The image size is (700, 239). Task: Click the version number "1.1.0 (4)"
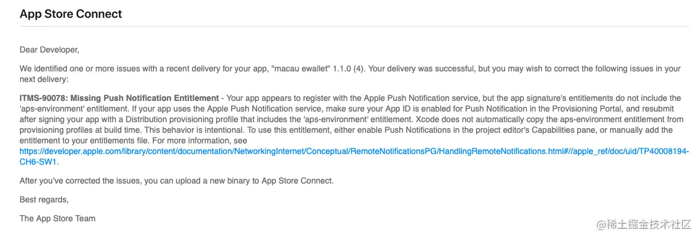pos(349,69)
